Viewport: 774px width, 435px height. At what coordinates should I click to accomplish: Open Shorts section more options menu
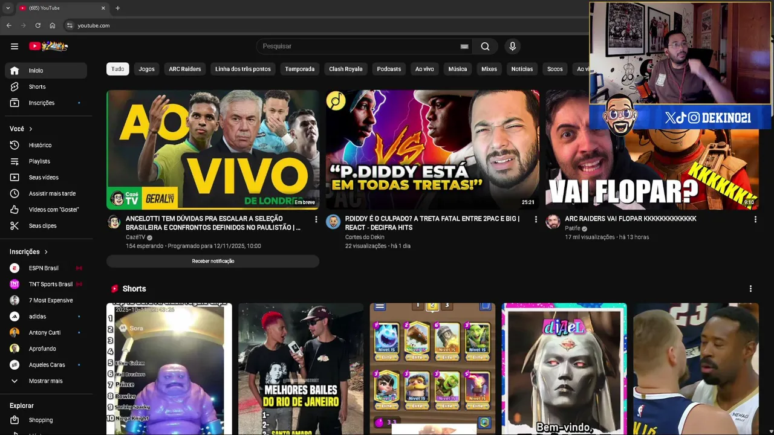pyautogui.click(x=750, y=289)
